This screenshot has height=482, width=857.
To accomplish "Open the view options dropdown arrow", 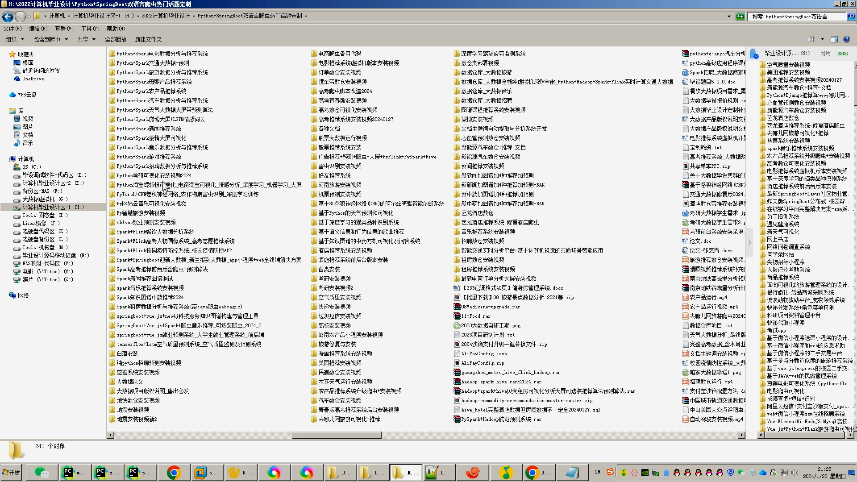I will click(x=822, y=39).
